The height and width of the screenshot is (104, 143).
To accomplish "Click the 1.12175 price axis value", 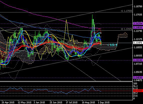I will pos(138,39).
